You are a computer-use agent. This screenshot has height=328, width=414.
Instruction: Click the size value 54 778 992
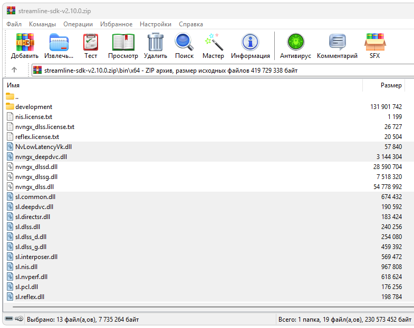[x=388, y=187]
